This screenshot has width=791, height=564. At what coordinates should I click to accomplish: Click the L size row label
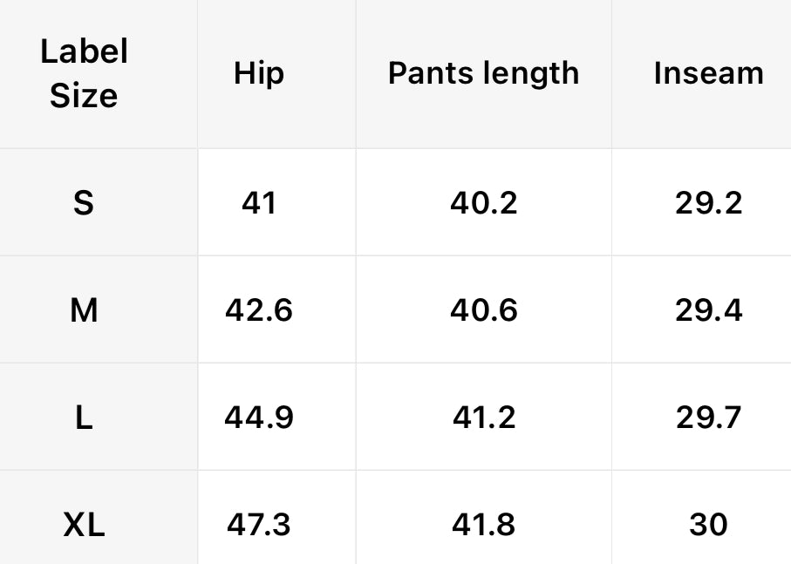coord(84,418)
